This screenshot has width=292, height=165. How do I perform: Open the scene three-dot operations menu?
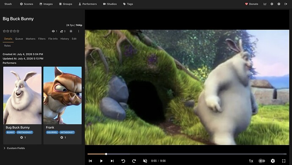pos(79,31)
